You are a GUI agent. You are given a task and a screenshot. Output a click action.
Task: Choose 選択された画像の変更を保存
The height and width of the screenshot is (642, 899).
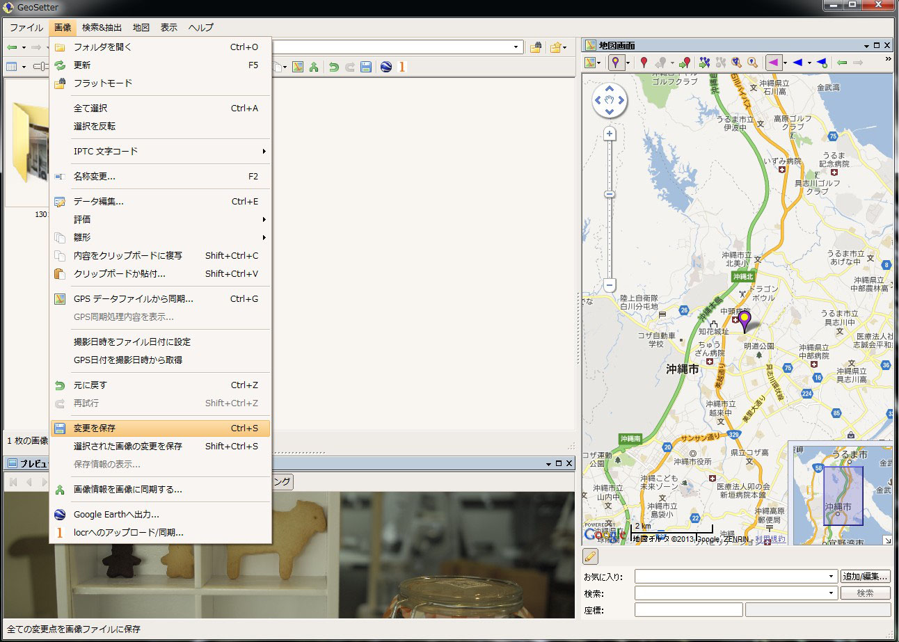coord(160,447)
